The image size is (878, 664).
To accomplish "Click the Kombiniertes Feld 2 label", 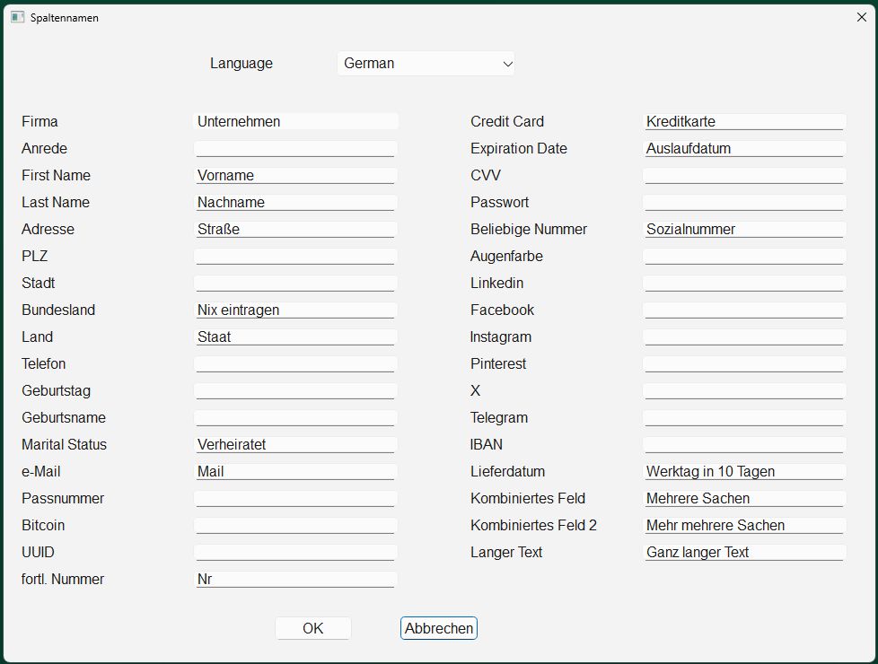I will coord(533,525).
